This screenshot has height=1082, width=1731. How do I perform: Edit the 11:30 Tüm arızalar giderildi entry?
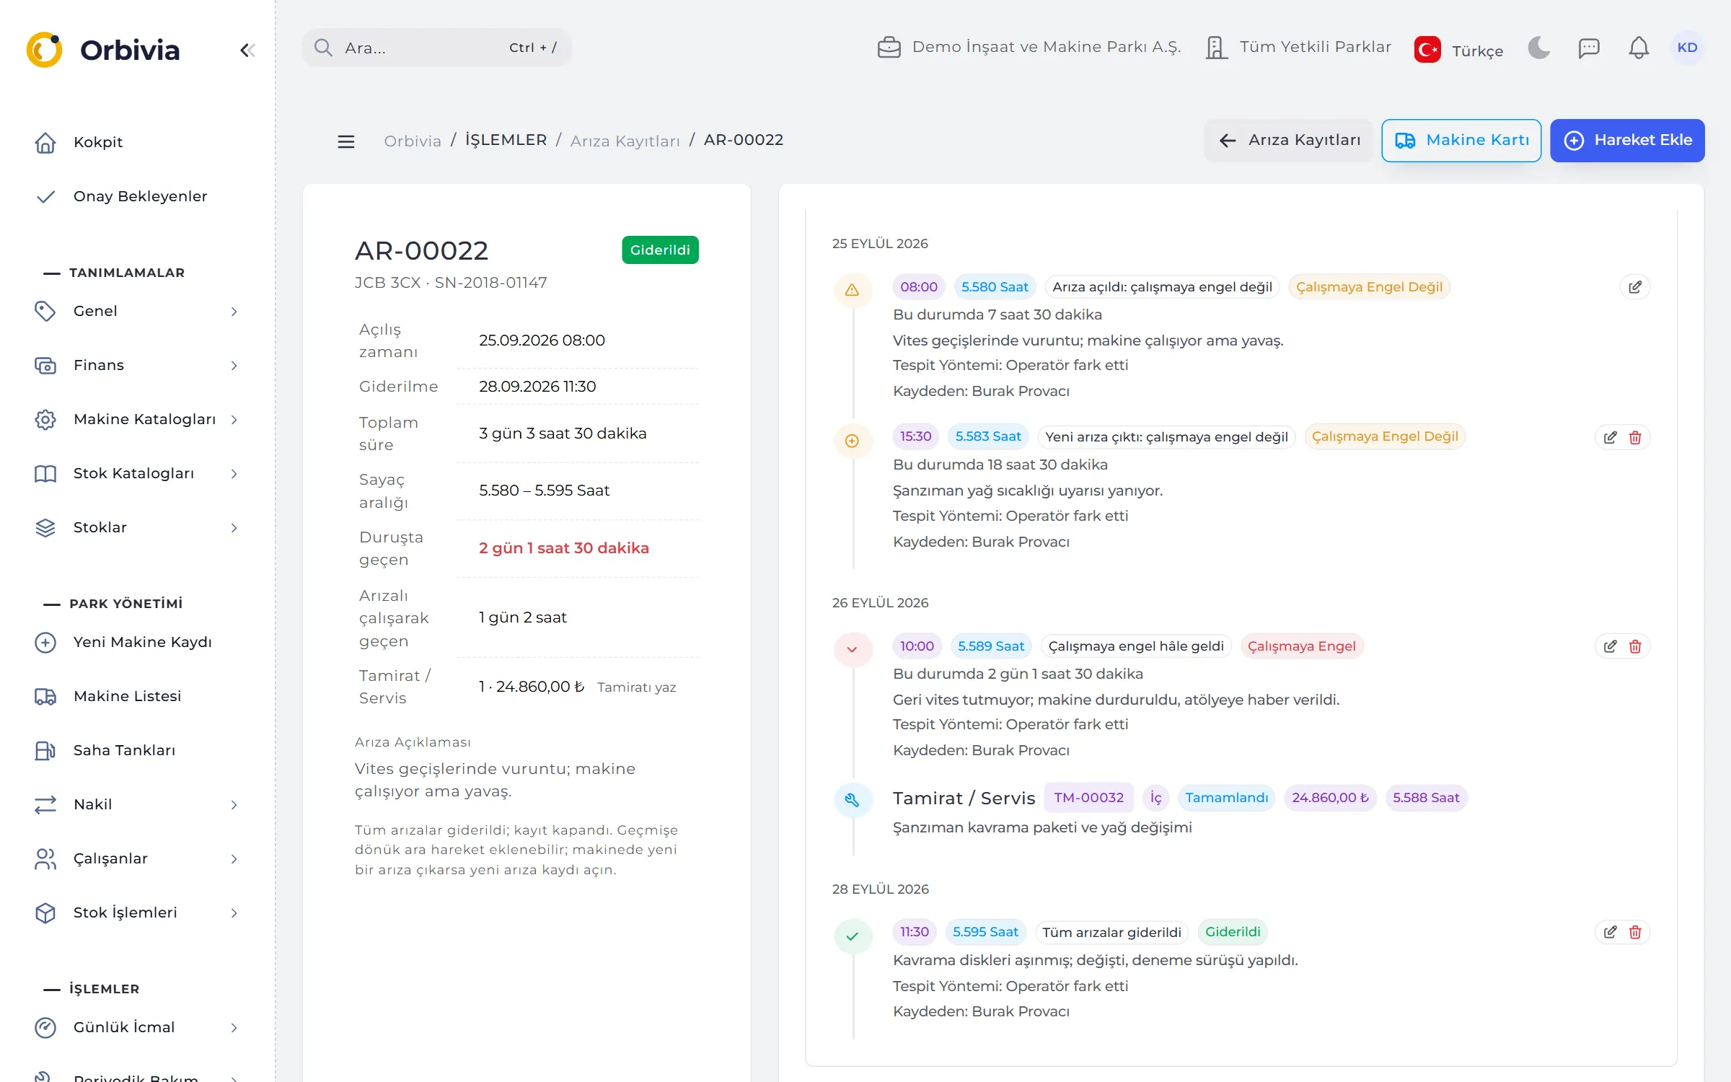(1610, 932)
